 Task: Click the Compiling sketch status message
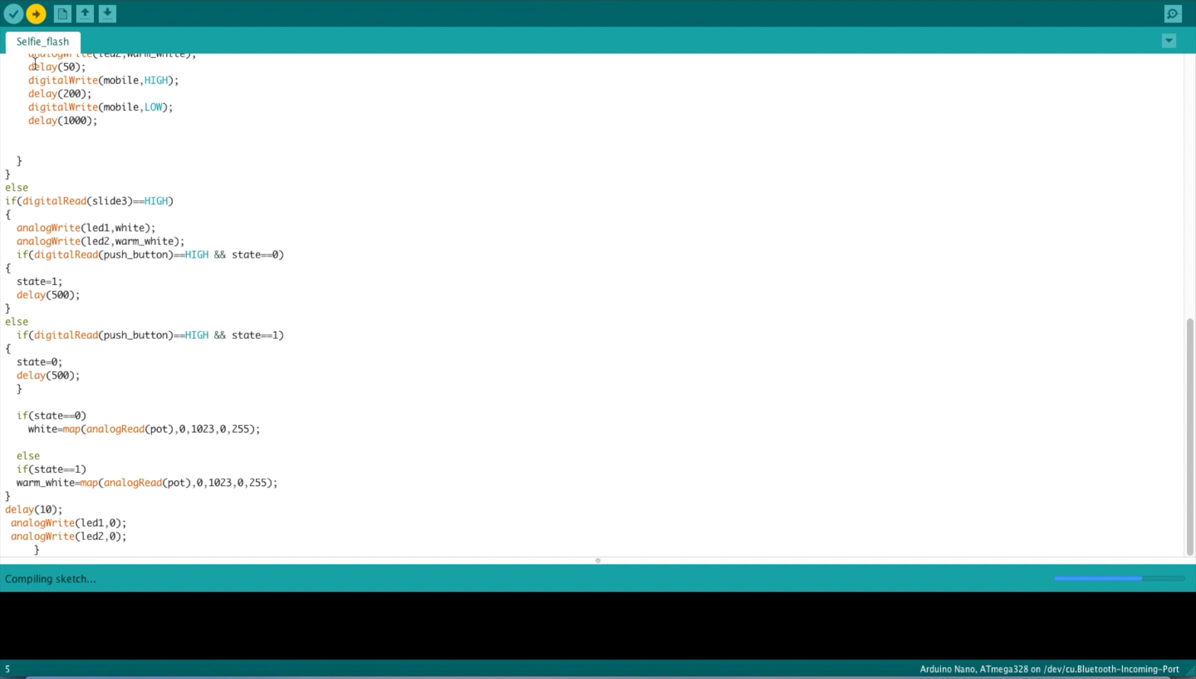point(50,579)
